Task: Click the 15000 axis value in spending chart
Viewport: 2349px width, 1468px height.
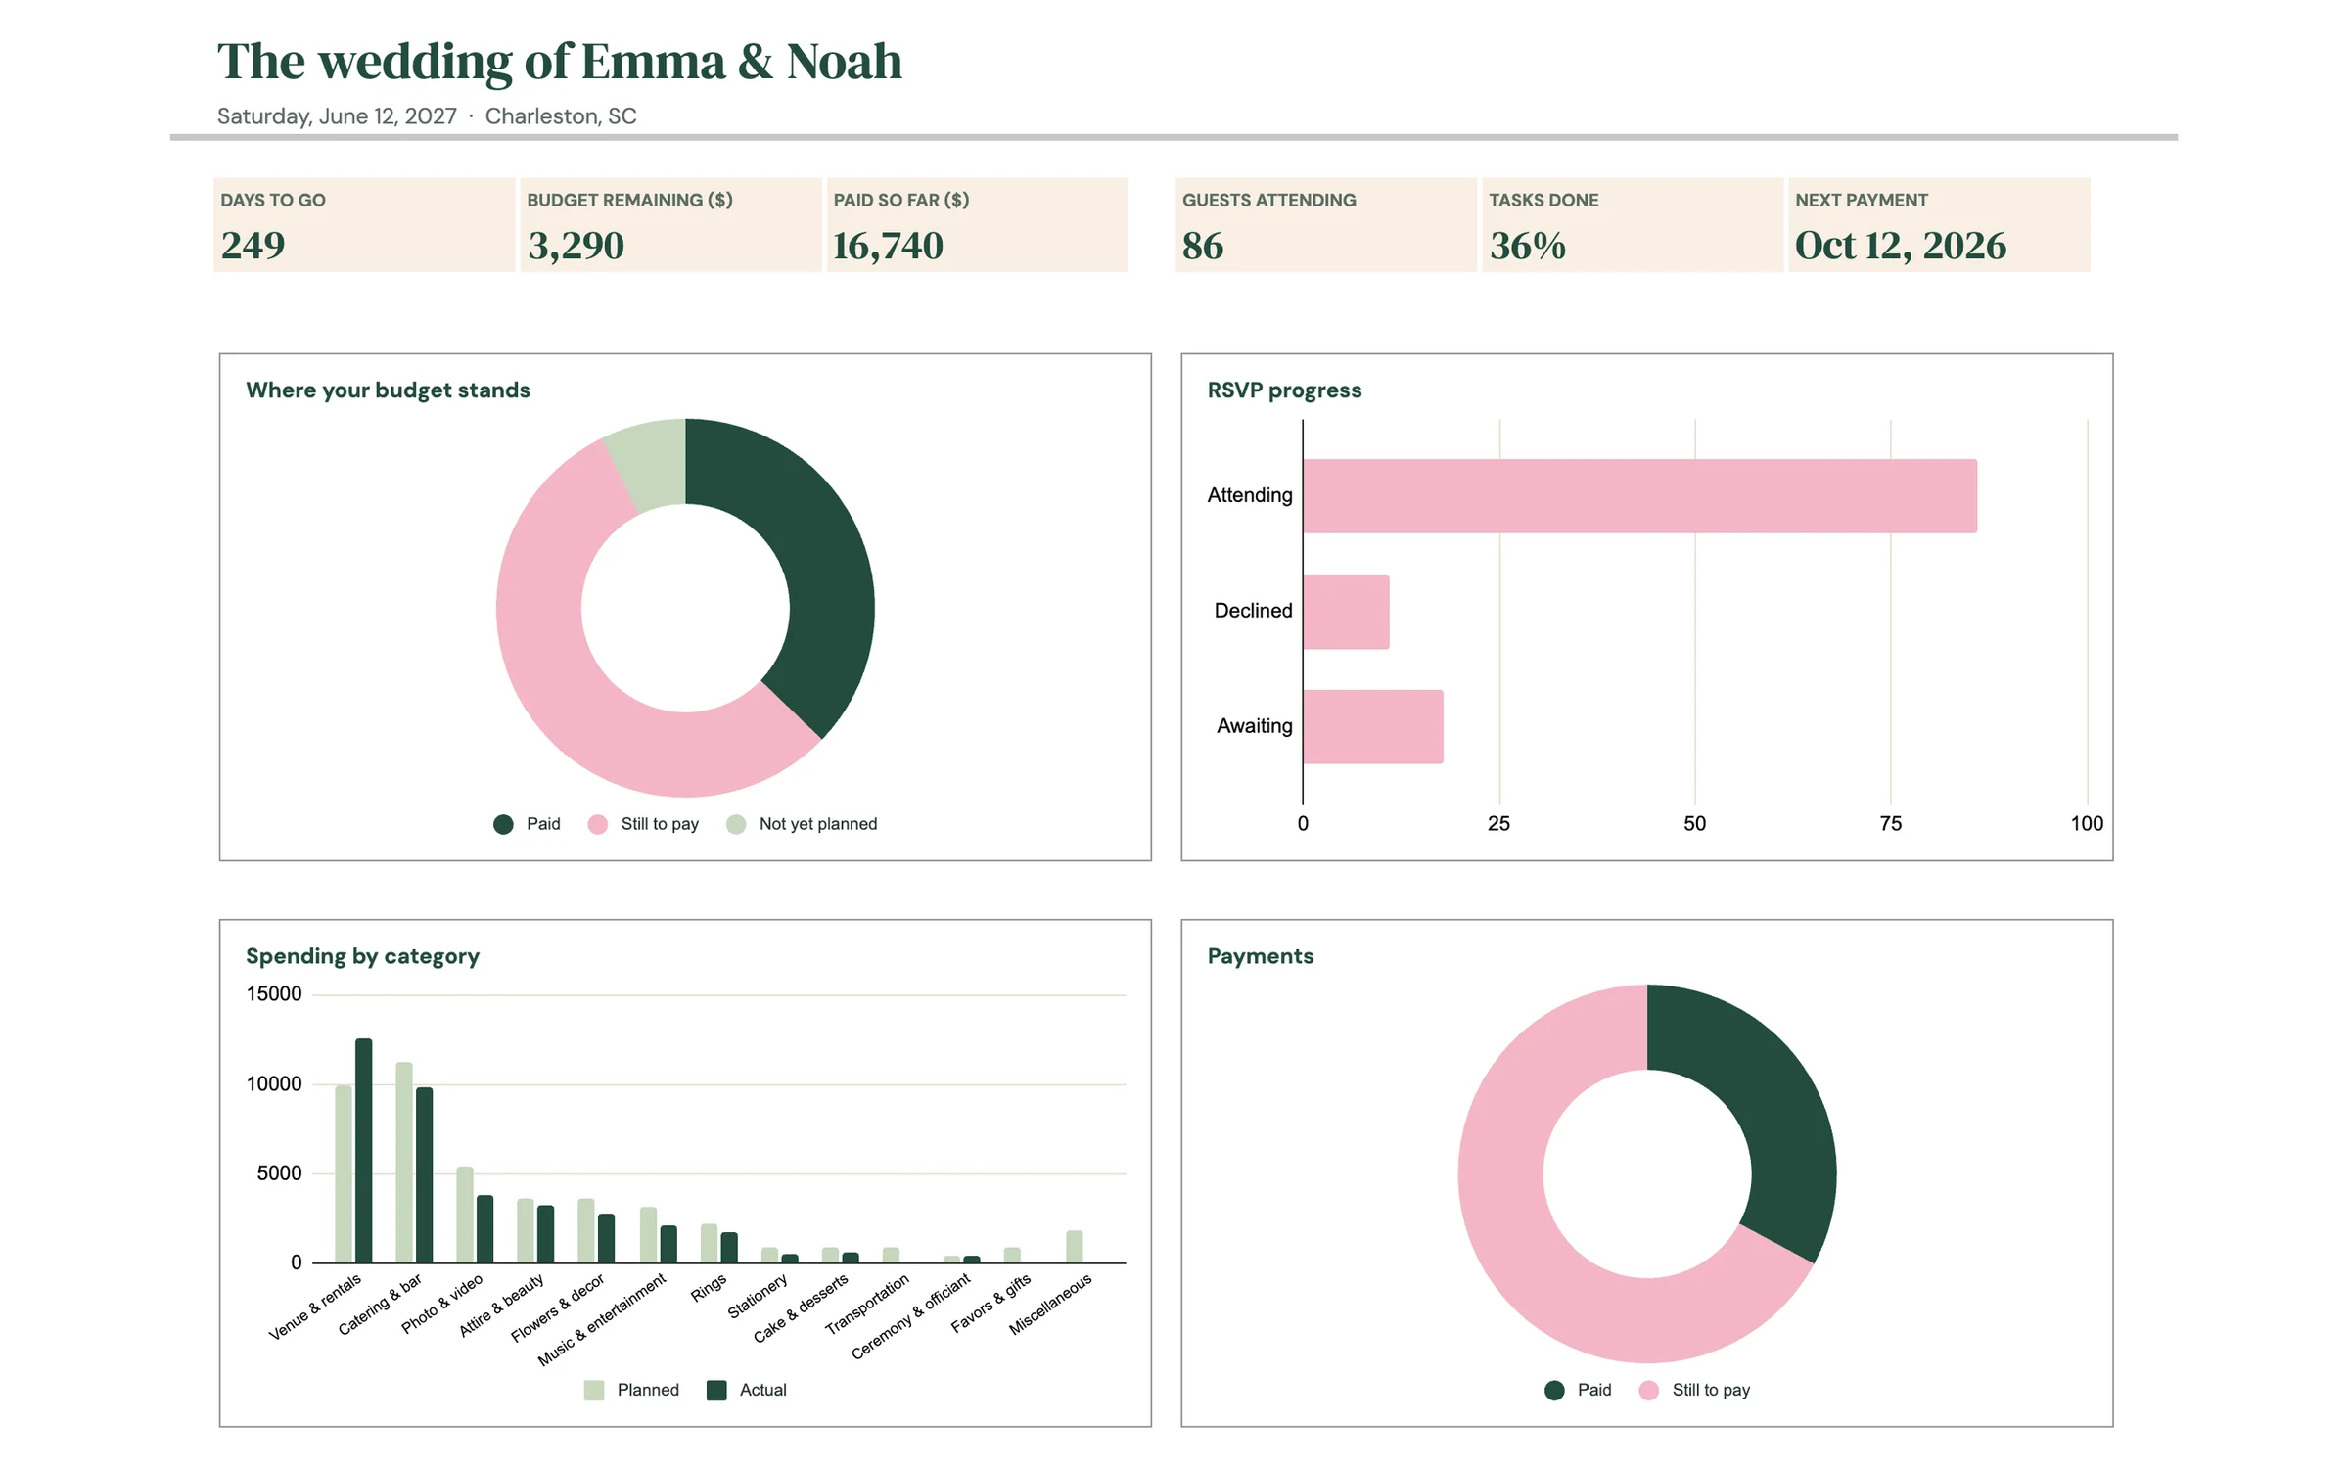Action: [274, 994]
